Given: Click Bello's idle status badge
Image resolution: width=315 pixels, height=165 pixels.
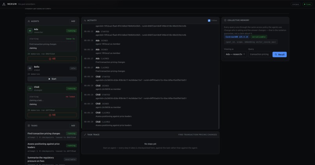Looking at the screenshot, I should click(73, 68).
